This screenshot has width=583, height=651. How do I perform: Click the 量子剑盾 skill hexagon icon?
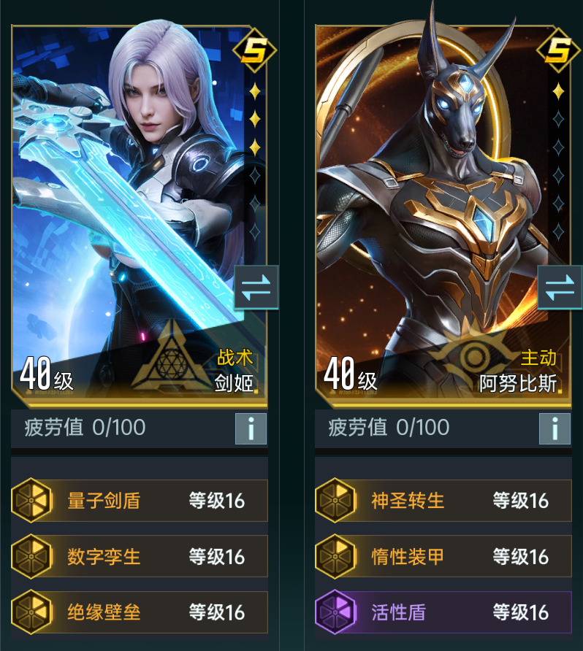(x=31, y=500)
